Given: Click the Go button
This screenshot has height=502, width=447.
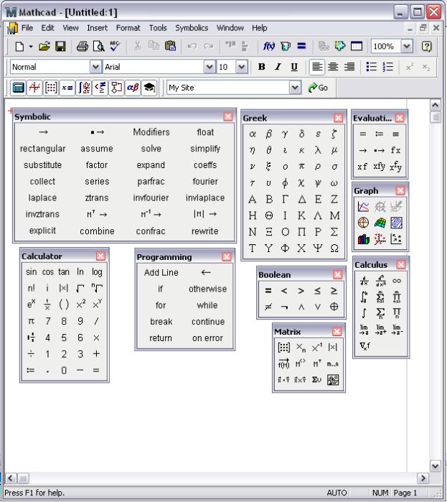Looking at the screenshot, I should (x=318, y=88).
